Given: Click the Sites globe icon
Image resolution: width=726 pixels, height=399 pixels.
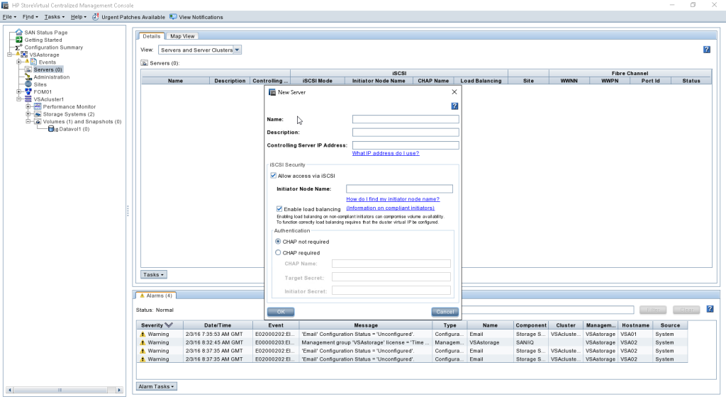Looking at the screenshot, I should point(28,84).
